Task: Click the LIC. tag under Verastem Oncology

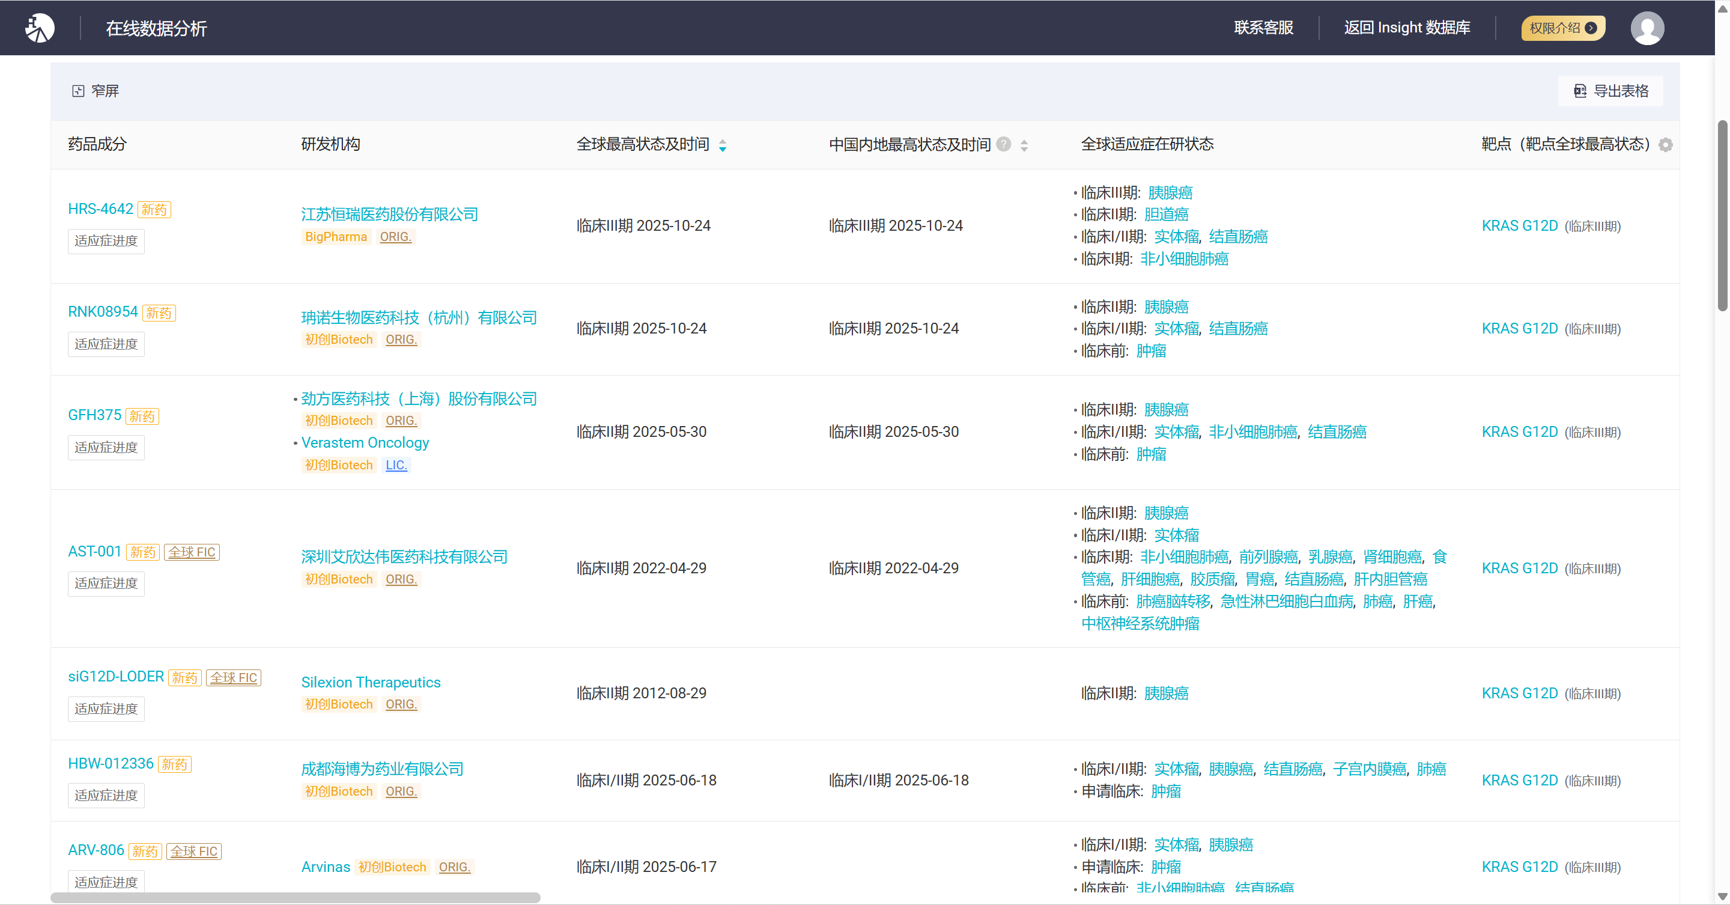Action: pos(396,466)
